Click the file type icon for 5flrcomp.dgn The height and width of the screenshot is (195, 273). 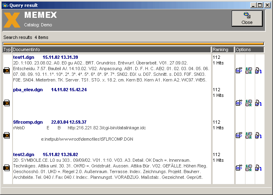6,136
